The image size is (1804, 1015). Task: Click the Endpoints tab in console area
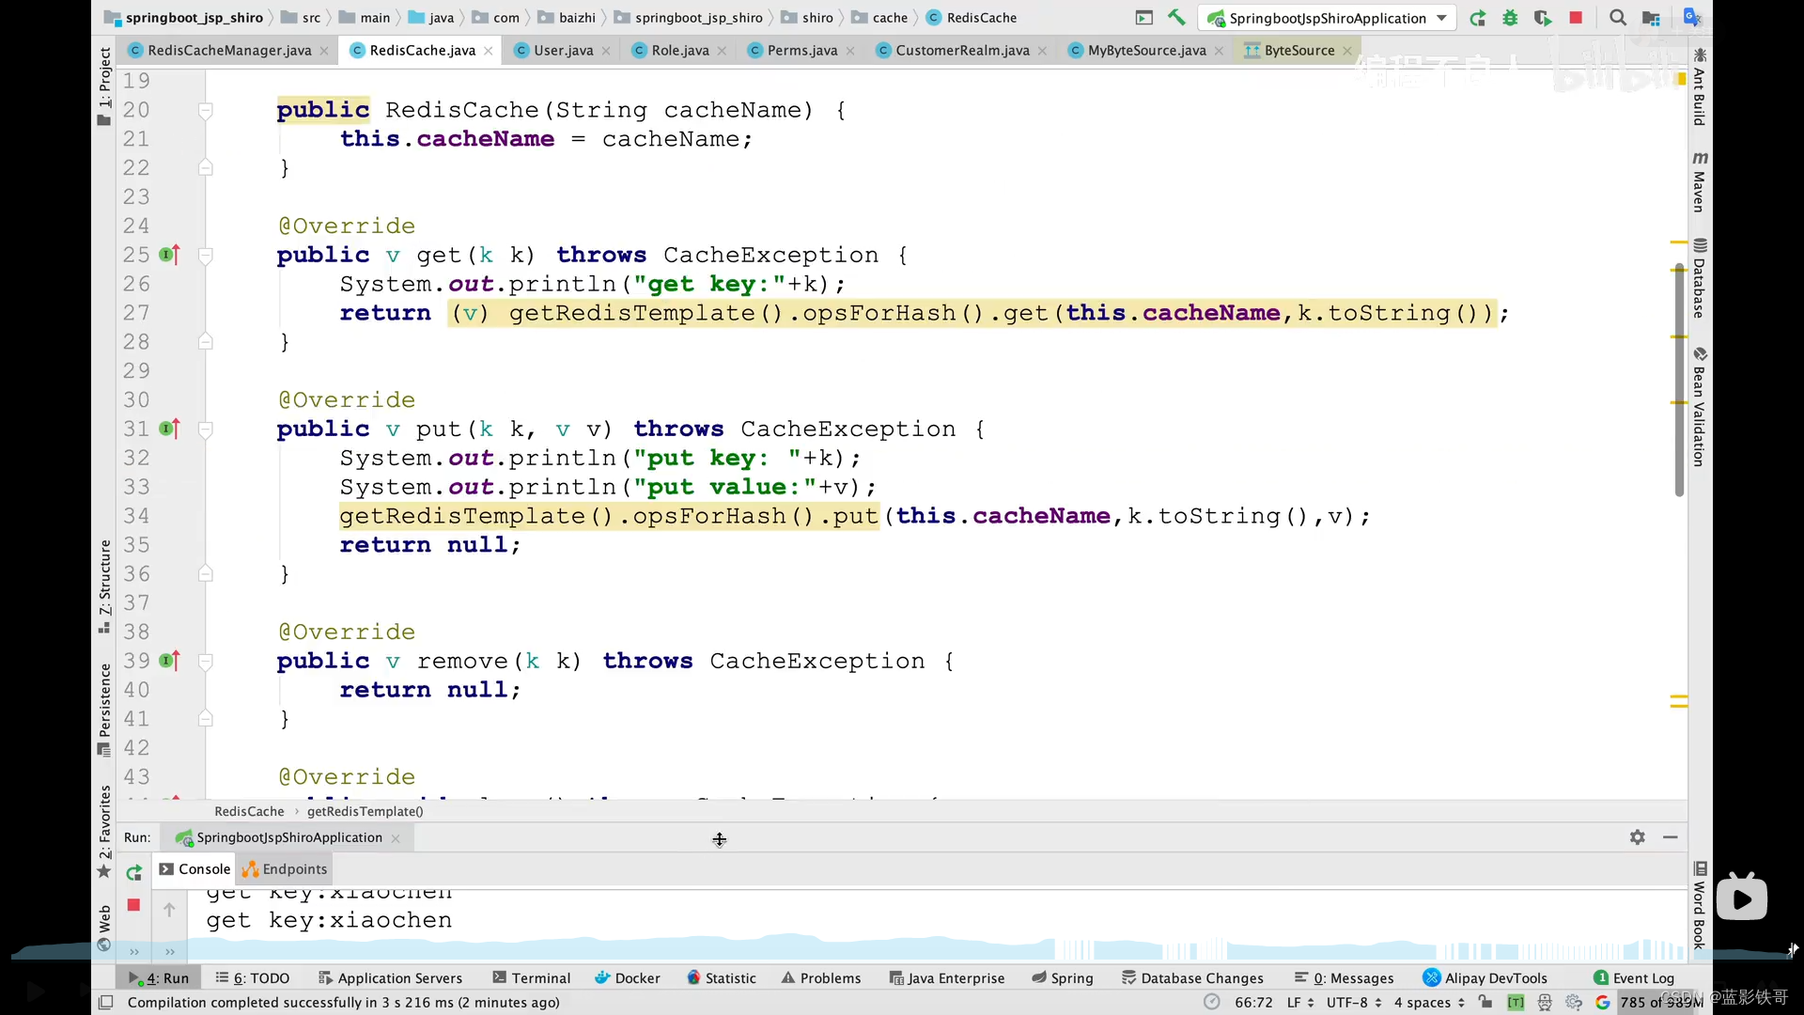point(294,868)
